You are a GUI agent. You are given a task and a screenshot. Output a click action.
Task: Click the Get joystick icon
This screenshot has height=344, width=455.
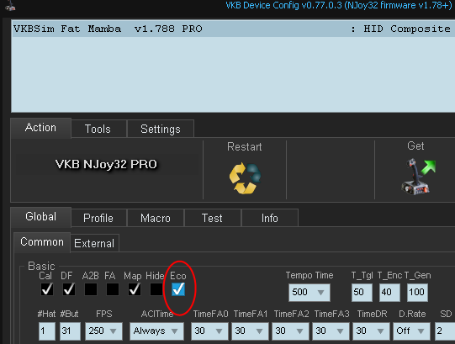click(x=418, y=177)
